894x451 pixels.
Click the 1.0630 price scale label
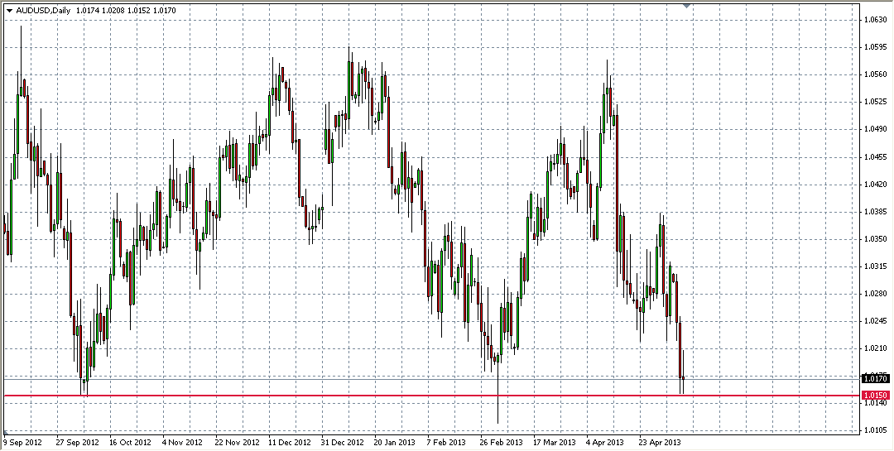875,20
